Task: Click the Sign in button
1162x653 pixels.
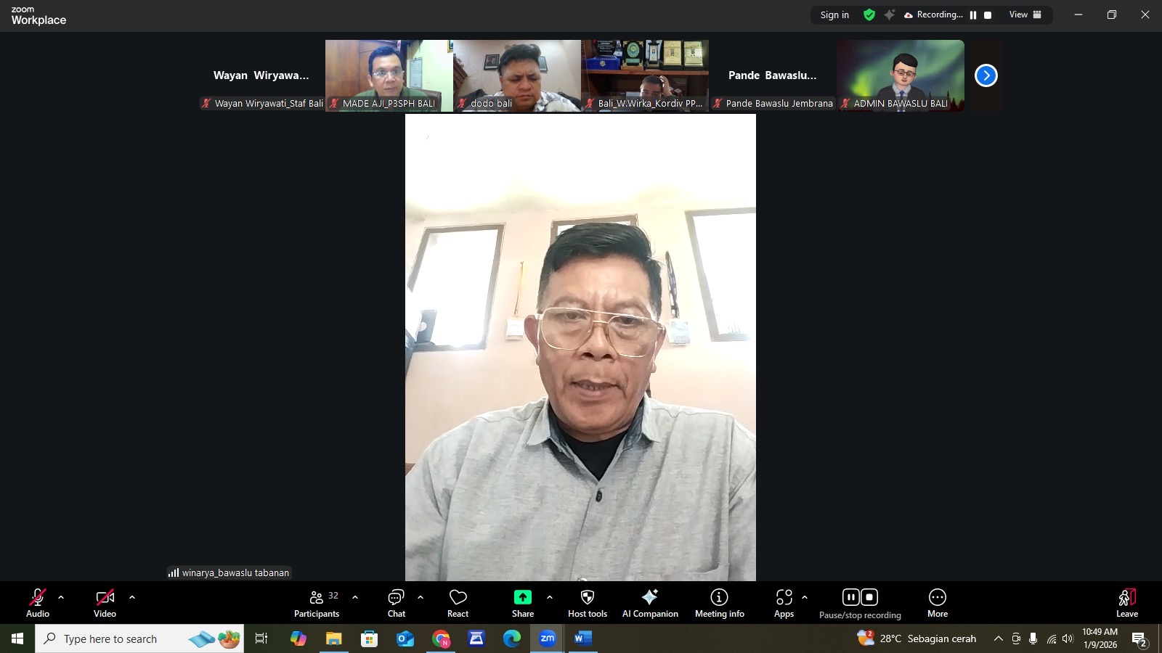Action: click(834, 15)
